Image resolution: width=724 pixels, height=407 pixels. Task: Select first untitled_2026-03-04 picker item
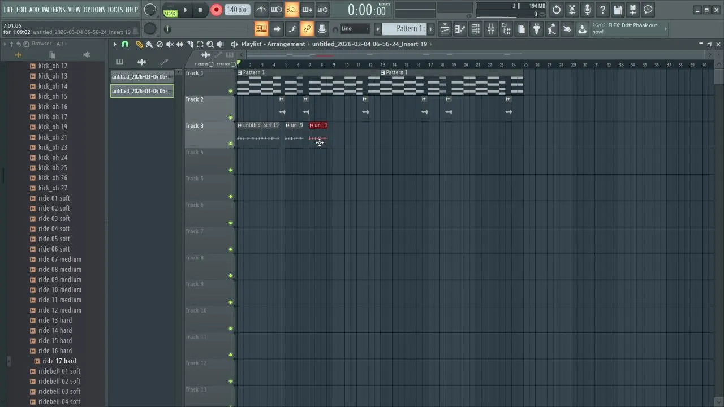pos(142,77)
